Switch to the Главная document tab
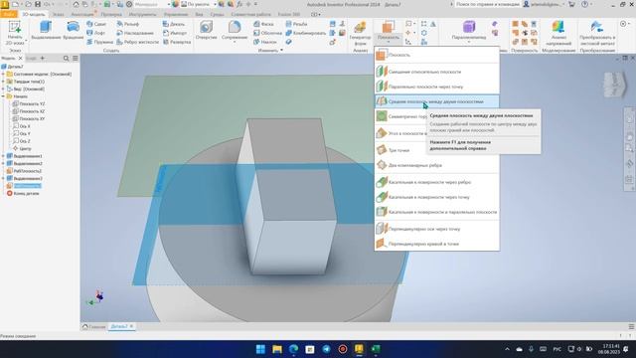Screen dimensions: 636x358 coord(94,326)
